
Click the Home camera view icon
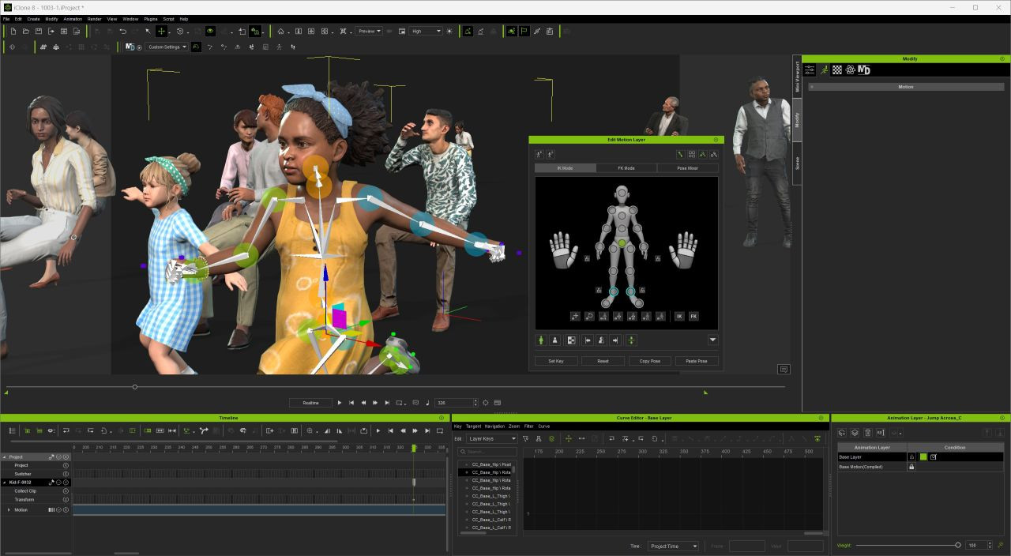click(280, 32)
